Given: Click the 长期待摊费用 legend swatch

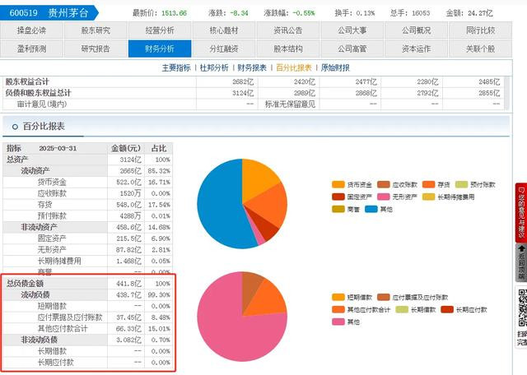Looking at the screenshot, I should 428,197.
